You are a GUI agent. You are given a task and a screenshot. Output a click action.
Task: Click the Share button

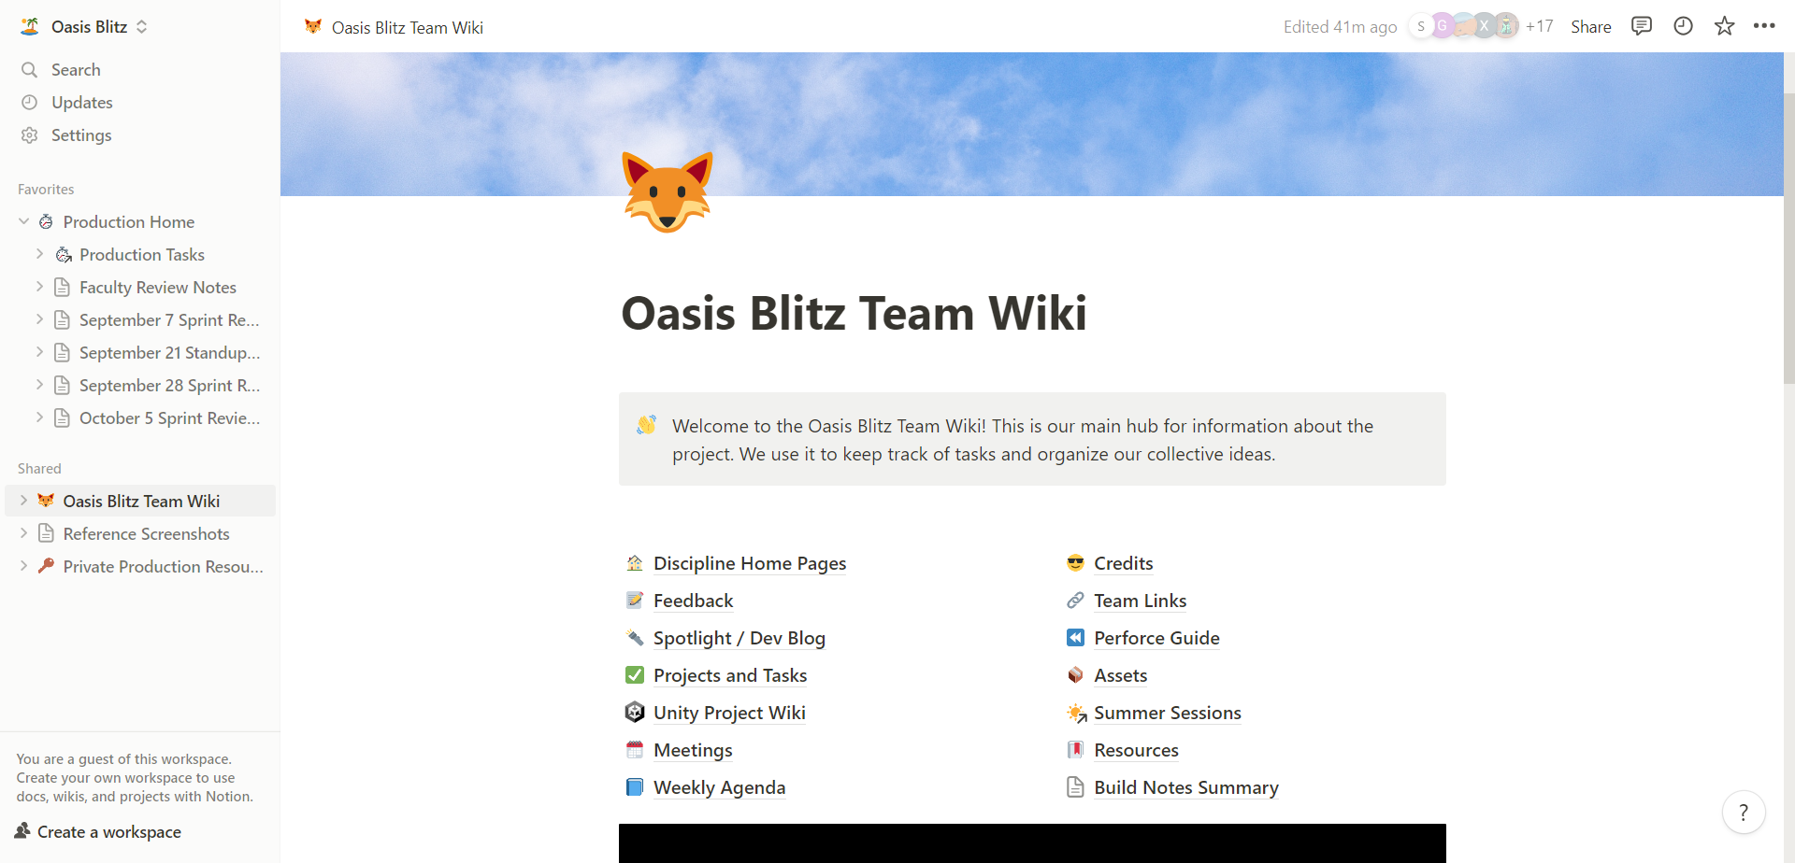[x=1590, y=27]
